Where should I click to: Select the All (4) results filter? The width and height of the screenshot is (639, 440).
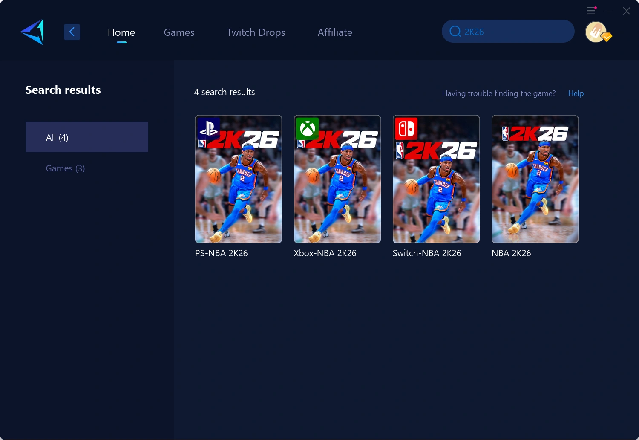point(86,137)
